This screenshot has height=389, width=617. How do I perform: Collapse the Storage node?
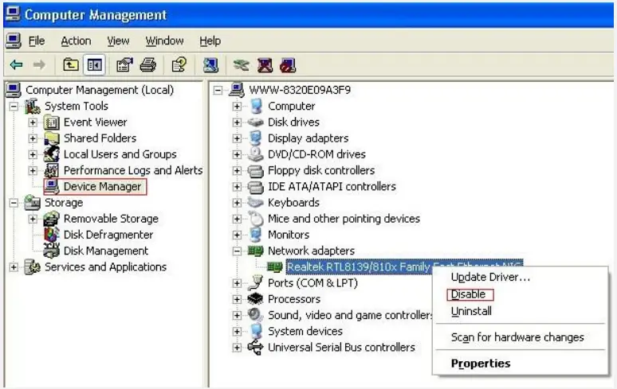coord(14,203)
